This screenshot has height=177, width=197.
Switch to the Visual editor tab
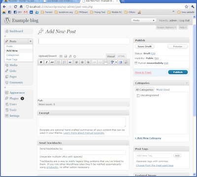pyautogui.click(x=111, y=56)
